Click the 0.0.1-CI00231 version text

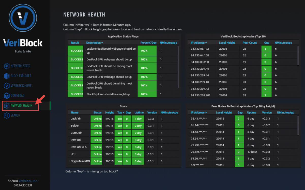[23, 185]
